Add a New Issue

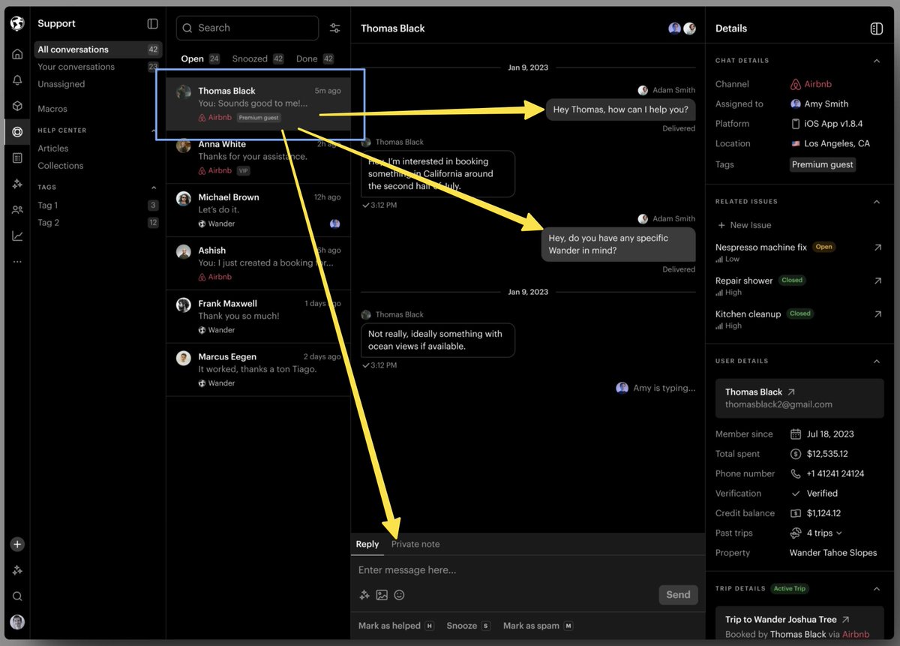745,225
